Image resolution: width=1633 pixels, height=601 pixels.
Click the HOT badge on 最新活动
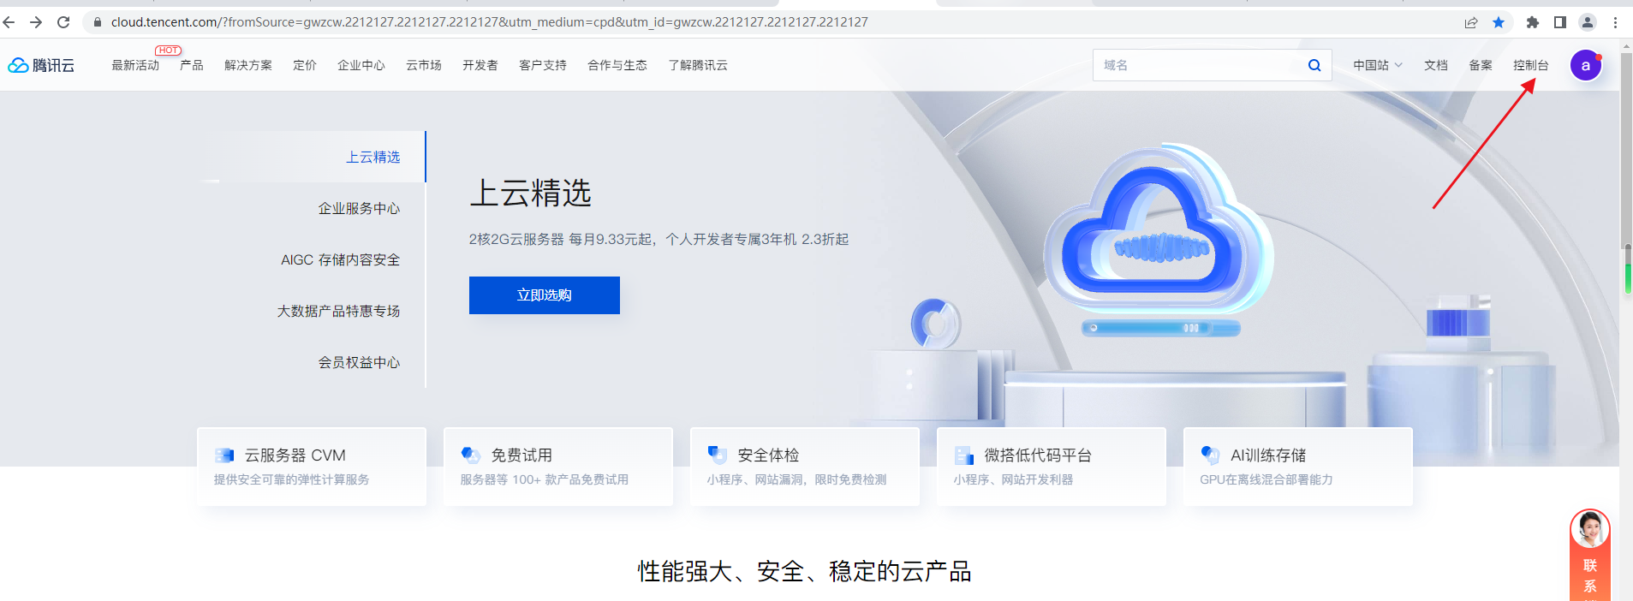click(x=168, y=51)
